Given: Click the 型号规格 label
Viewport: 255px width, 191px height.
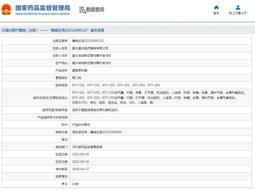Looking at the screenshot, I should 61,85.
